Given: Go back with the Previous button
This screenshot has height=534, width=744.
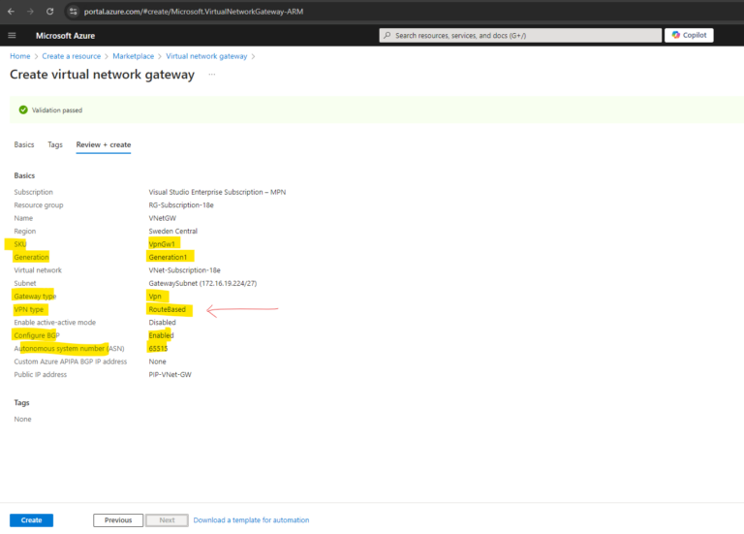Looking at the screenshot, I should pos(118,520).
